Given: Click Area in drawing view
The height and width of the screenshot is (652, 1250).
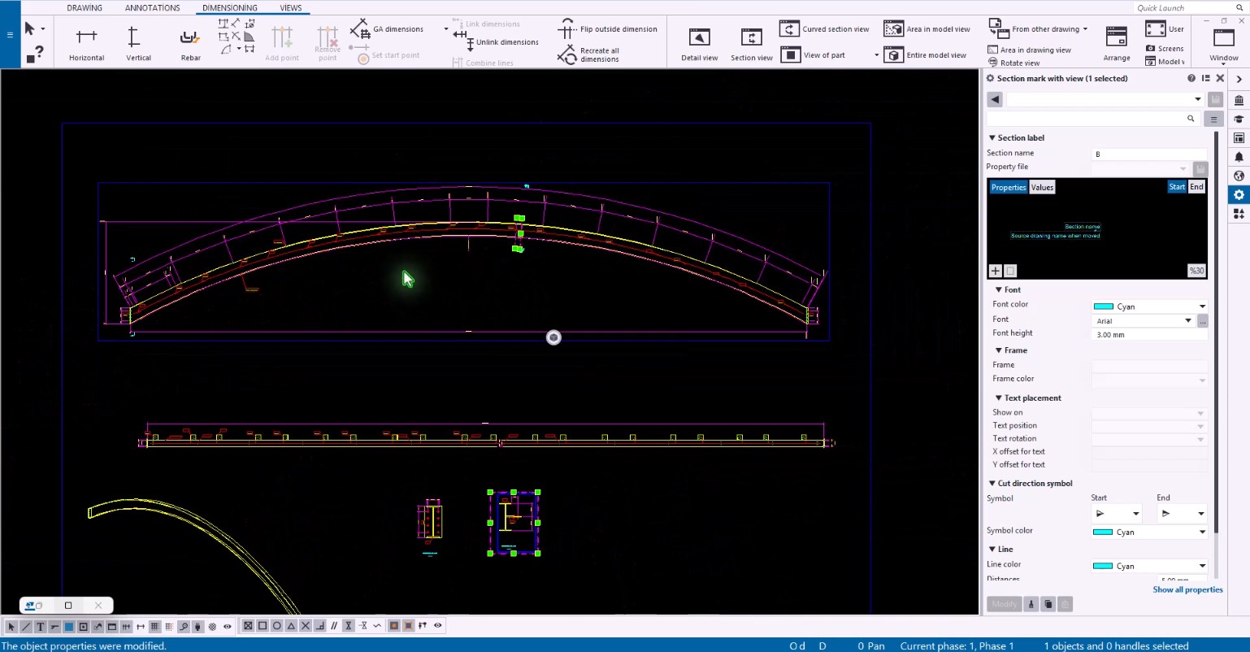Looking at the screenshot, I should click(x=1030, y=50).
